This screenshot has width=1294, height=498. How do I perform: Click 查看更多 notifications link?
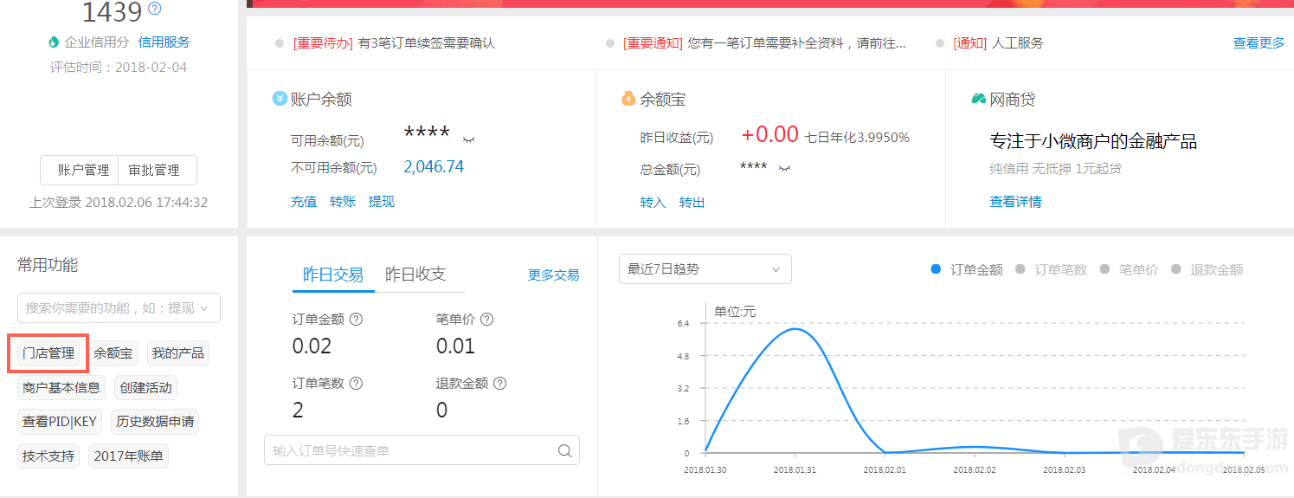click(1259, 42)
